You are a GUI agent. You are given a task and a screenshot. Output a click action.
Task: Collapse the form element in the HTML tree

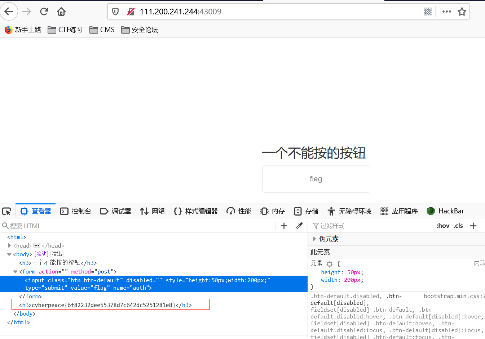point(16,271)
